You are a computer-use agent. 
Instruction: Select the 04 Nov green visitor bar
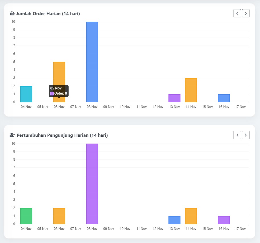26,216
